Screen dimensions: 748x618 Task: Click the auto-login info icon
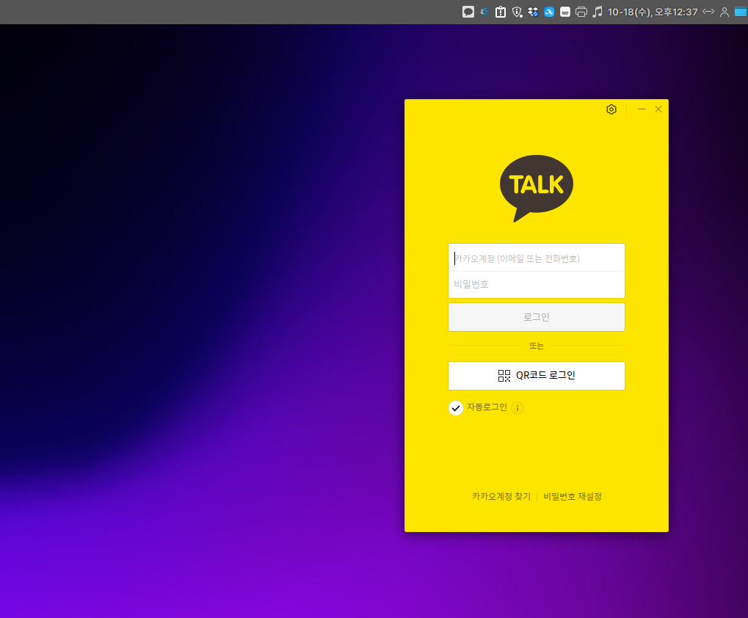pyautogui.click(x=518, y=408)
